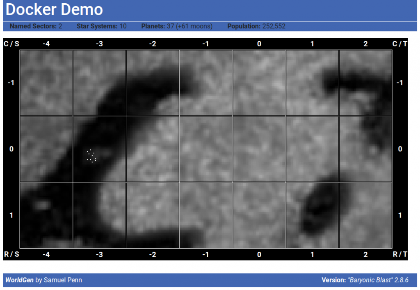Click the WorldGen by Samuel Penn footer text
This screenshot has width=420, height=290.
pos(43,280)
